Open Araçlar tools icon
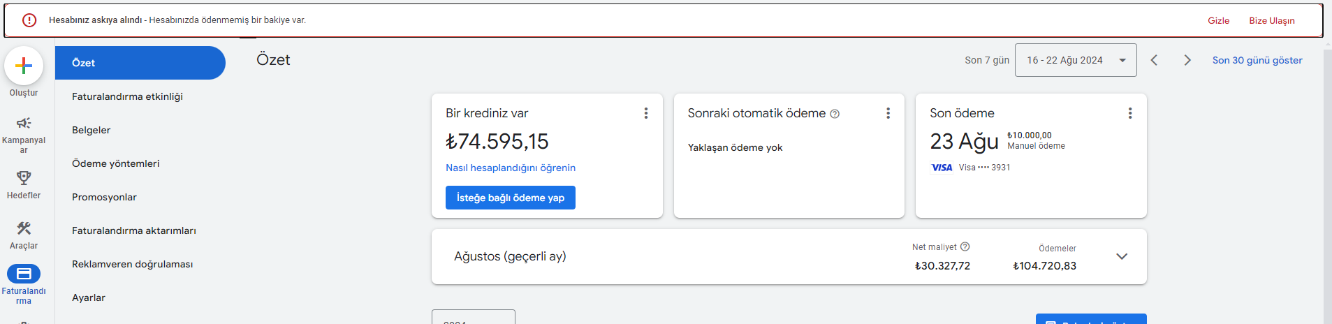1332x324 pixels. click(24, 228)
